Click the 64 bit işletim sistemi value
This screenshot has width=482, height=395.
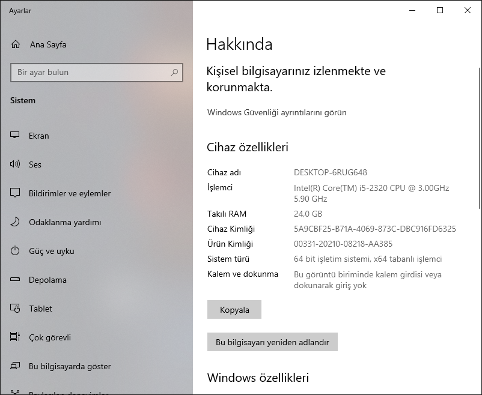point(368,259)
